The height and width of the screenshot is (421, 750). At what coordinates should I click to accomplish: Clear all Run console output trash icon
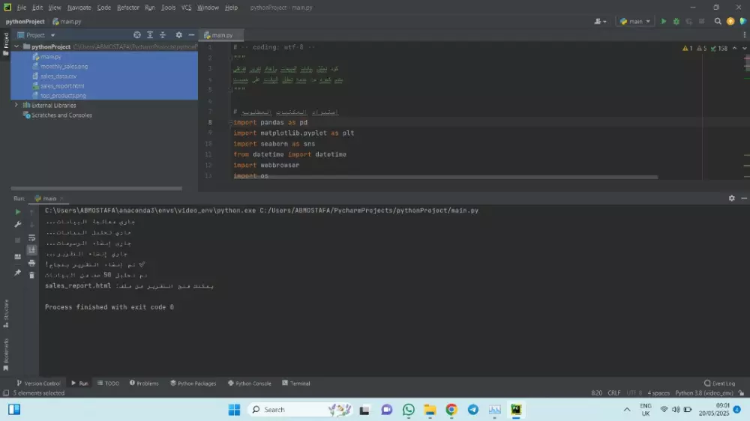31,275
